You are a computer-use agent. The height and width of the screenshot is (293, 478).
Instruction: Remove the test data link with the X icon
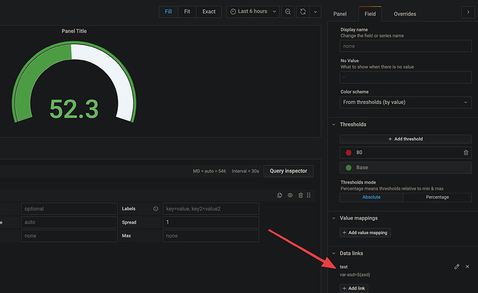pyautogui.click(x=468, y=267)
